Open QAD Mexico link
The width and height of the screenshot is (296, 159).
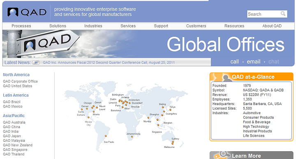pyautogui.click(x=13, y=106)
